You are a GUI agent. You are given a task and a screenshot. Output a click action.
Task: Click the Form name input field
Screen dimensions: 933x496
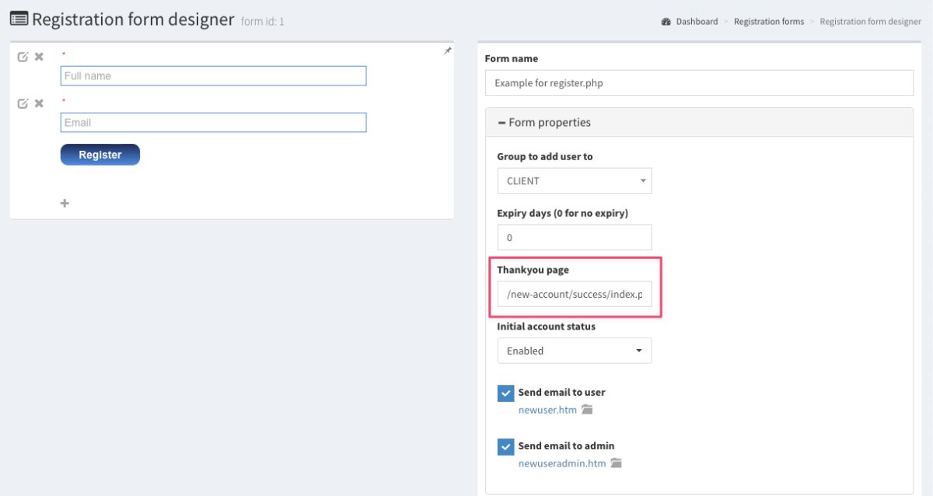(698, 83)
